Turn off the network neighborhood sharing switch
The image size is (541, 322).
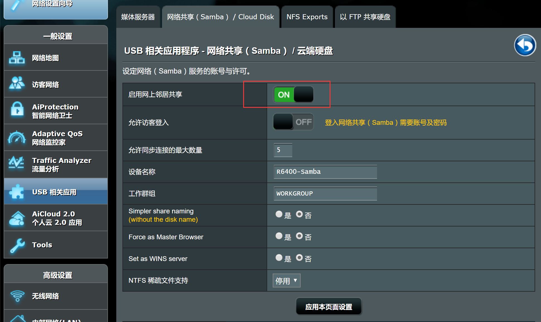tap(293, 94)
